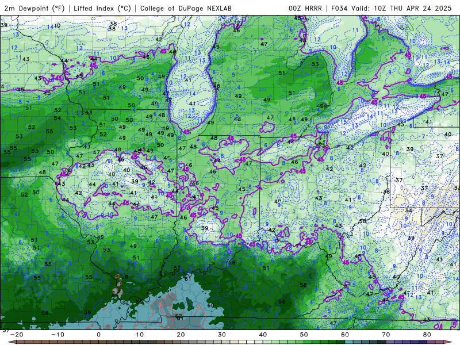Click the 60 label on the color scale
The width and height of the screenshot is (460, 345).
[x=345, y=335]
